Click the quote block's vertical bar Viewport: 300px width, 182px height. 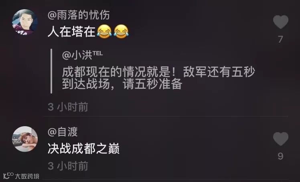[x=51, y=71]
